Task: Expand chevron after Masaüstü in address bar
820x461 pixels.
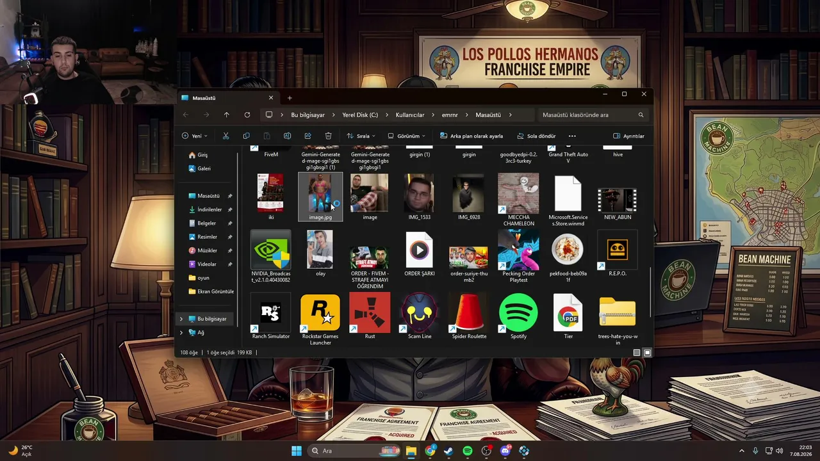Action: 511,115
